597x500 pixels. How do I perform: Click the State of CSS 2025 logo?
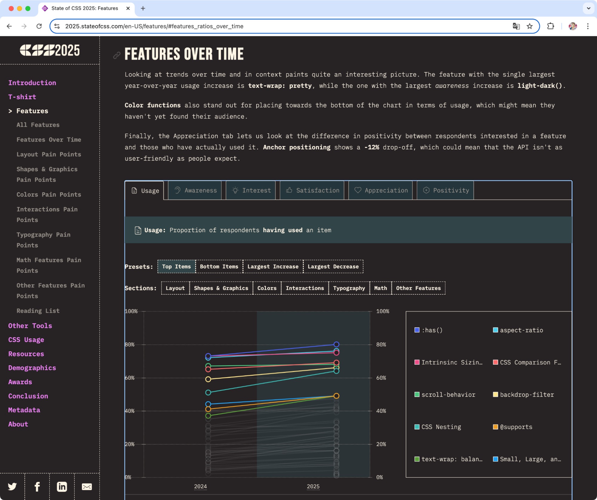[50, 50]
